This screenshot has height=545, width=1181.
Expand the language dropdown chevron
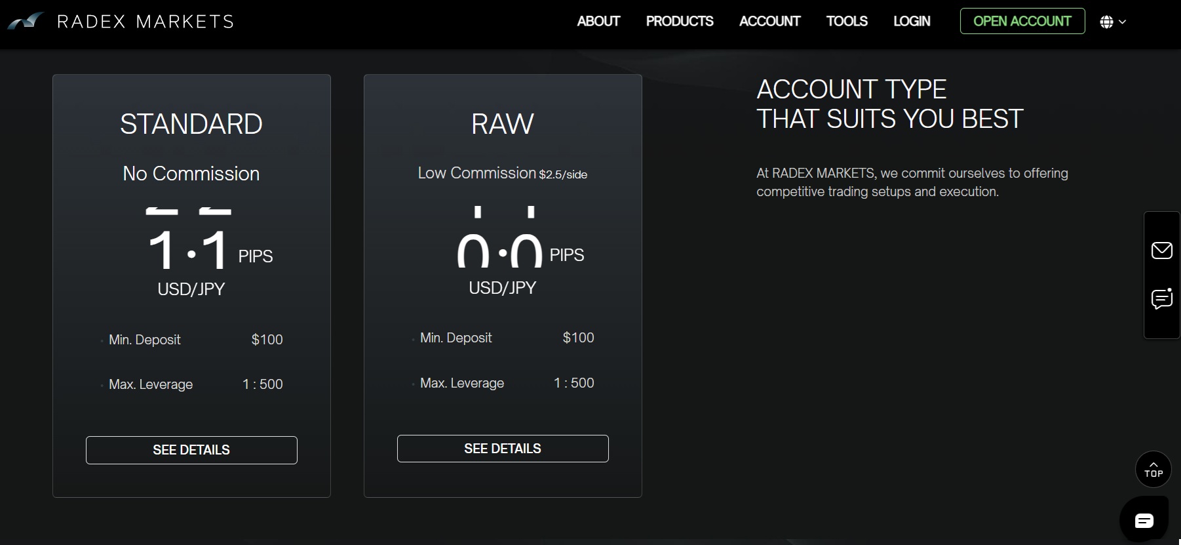point(1122,22)
